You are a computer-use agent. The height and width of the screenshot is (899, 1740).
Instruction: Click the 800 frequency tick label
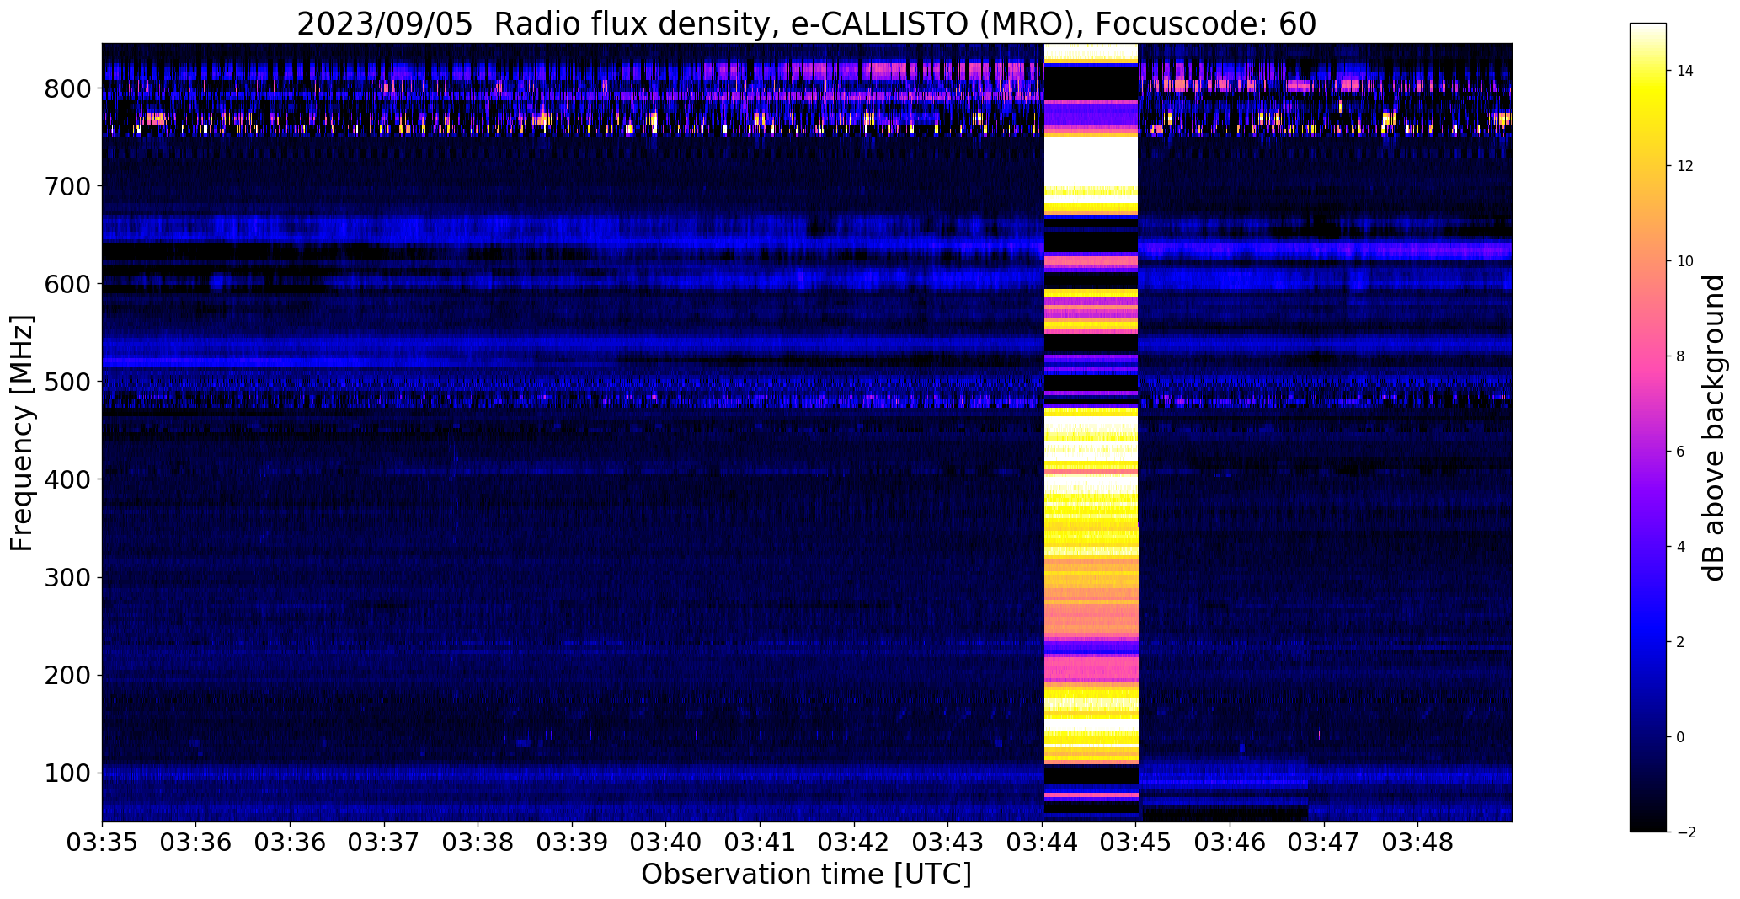(x=67, y=88)
